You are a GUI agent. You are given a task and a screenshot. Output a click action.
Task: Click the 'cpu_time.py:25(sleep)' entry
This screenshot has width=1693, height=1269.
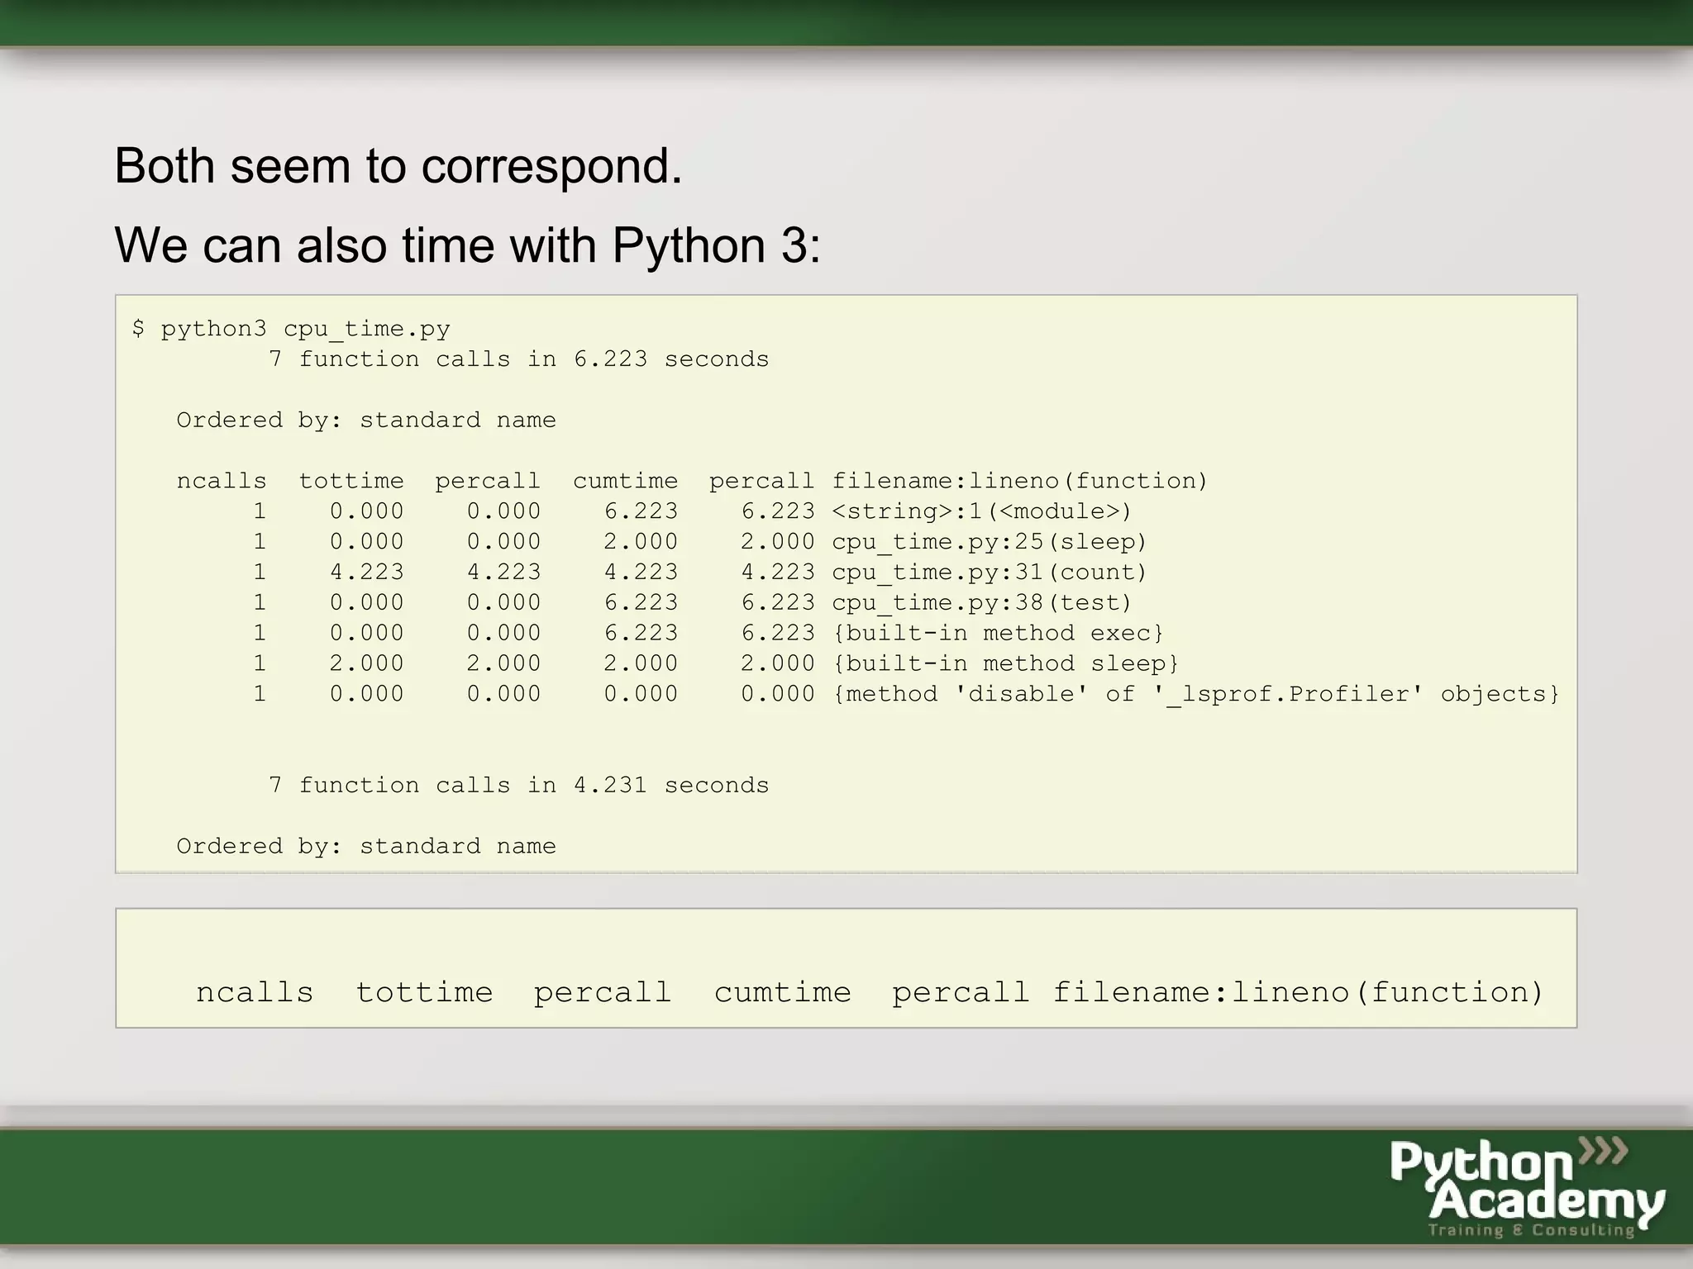click(990, 542)
